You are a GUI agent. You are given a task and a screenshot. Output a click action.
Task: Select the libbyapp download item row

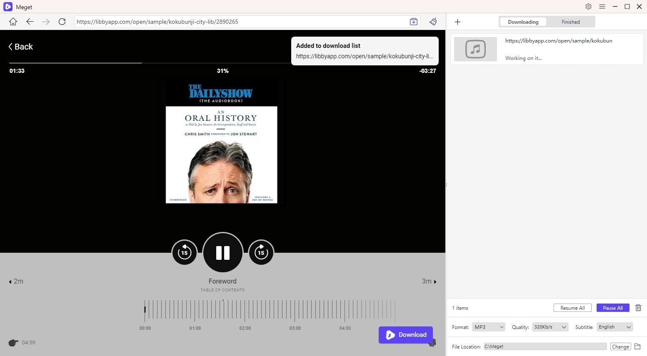tap(547, 49)
